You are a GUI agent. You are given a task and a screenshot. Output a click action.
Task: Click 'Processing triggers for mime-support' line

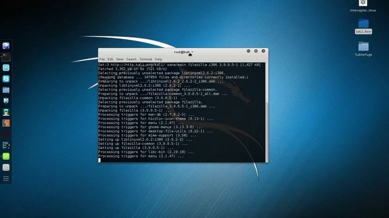[x=147, y=136]
